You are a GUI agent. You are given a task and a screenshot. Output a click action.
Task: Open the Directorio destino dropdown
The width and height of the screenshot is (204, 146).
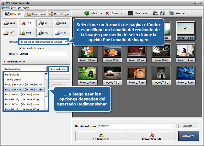coord(174,126)
